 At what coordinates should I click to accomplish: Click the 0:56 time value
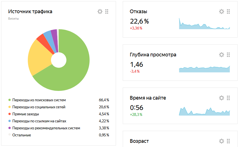click(136, 108)
